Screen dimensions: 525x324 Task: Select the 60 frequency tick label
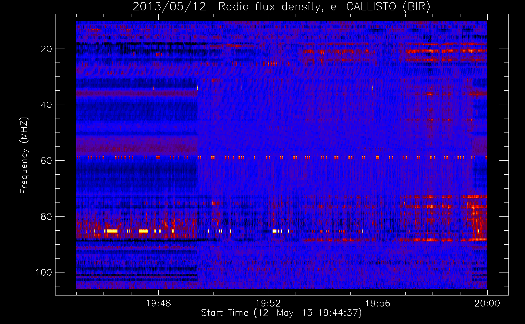[x=46, y=161]
